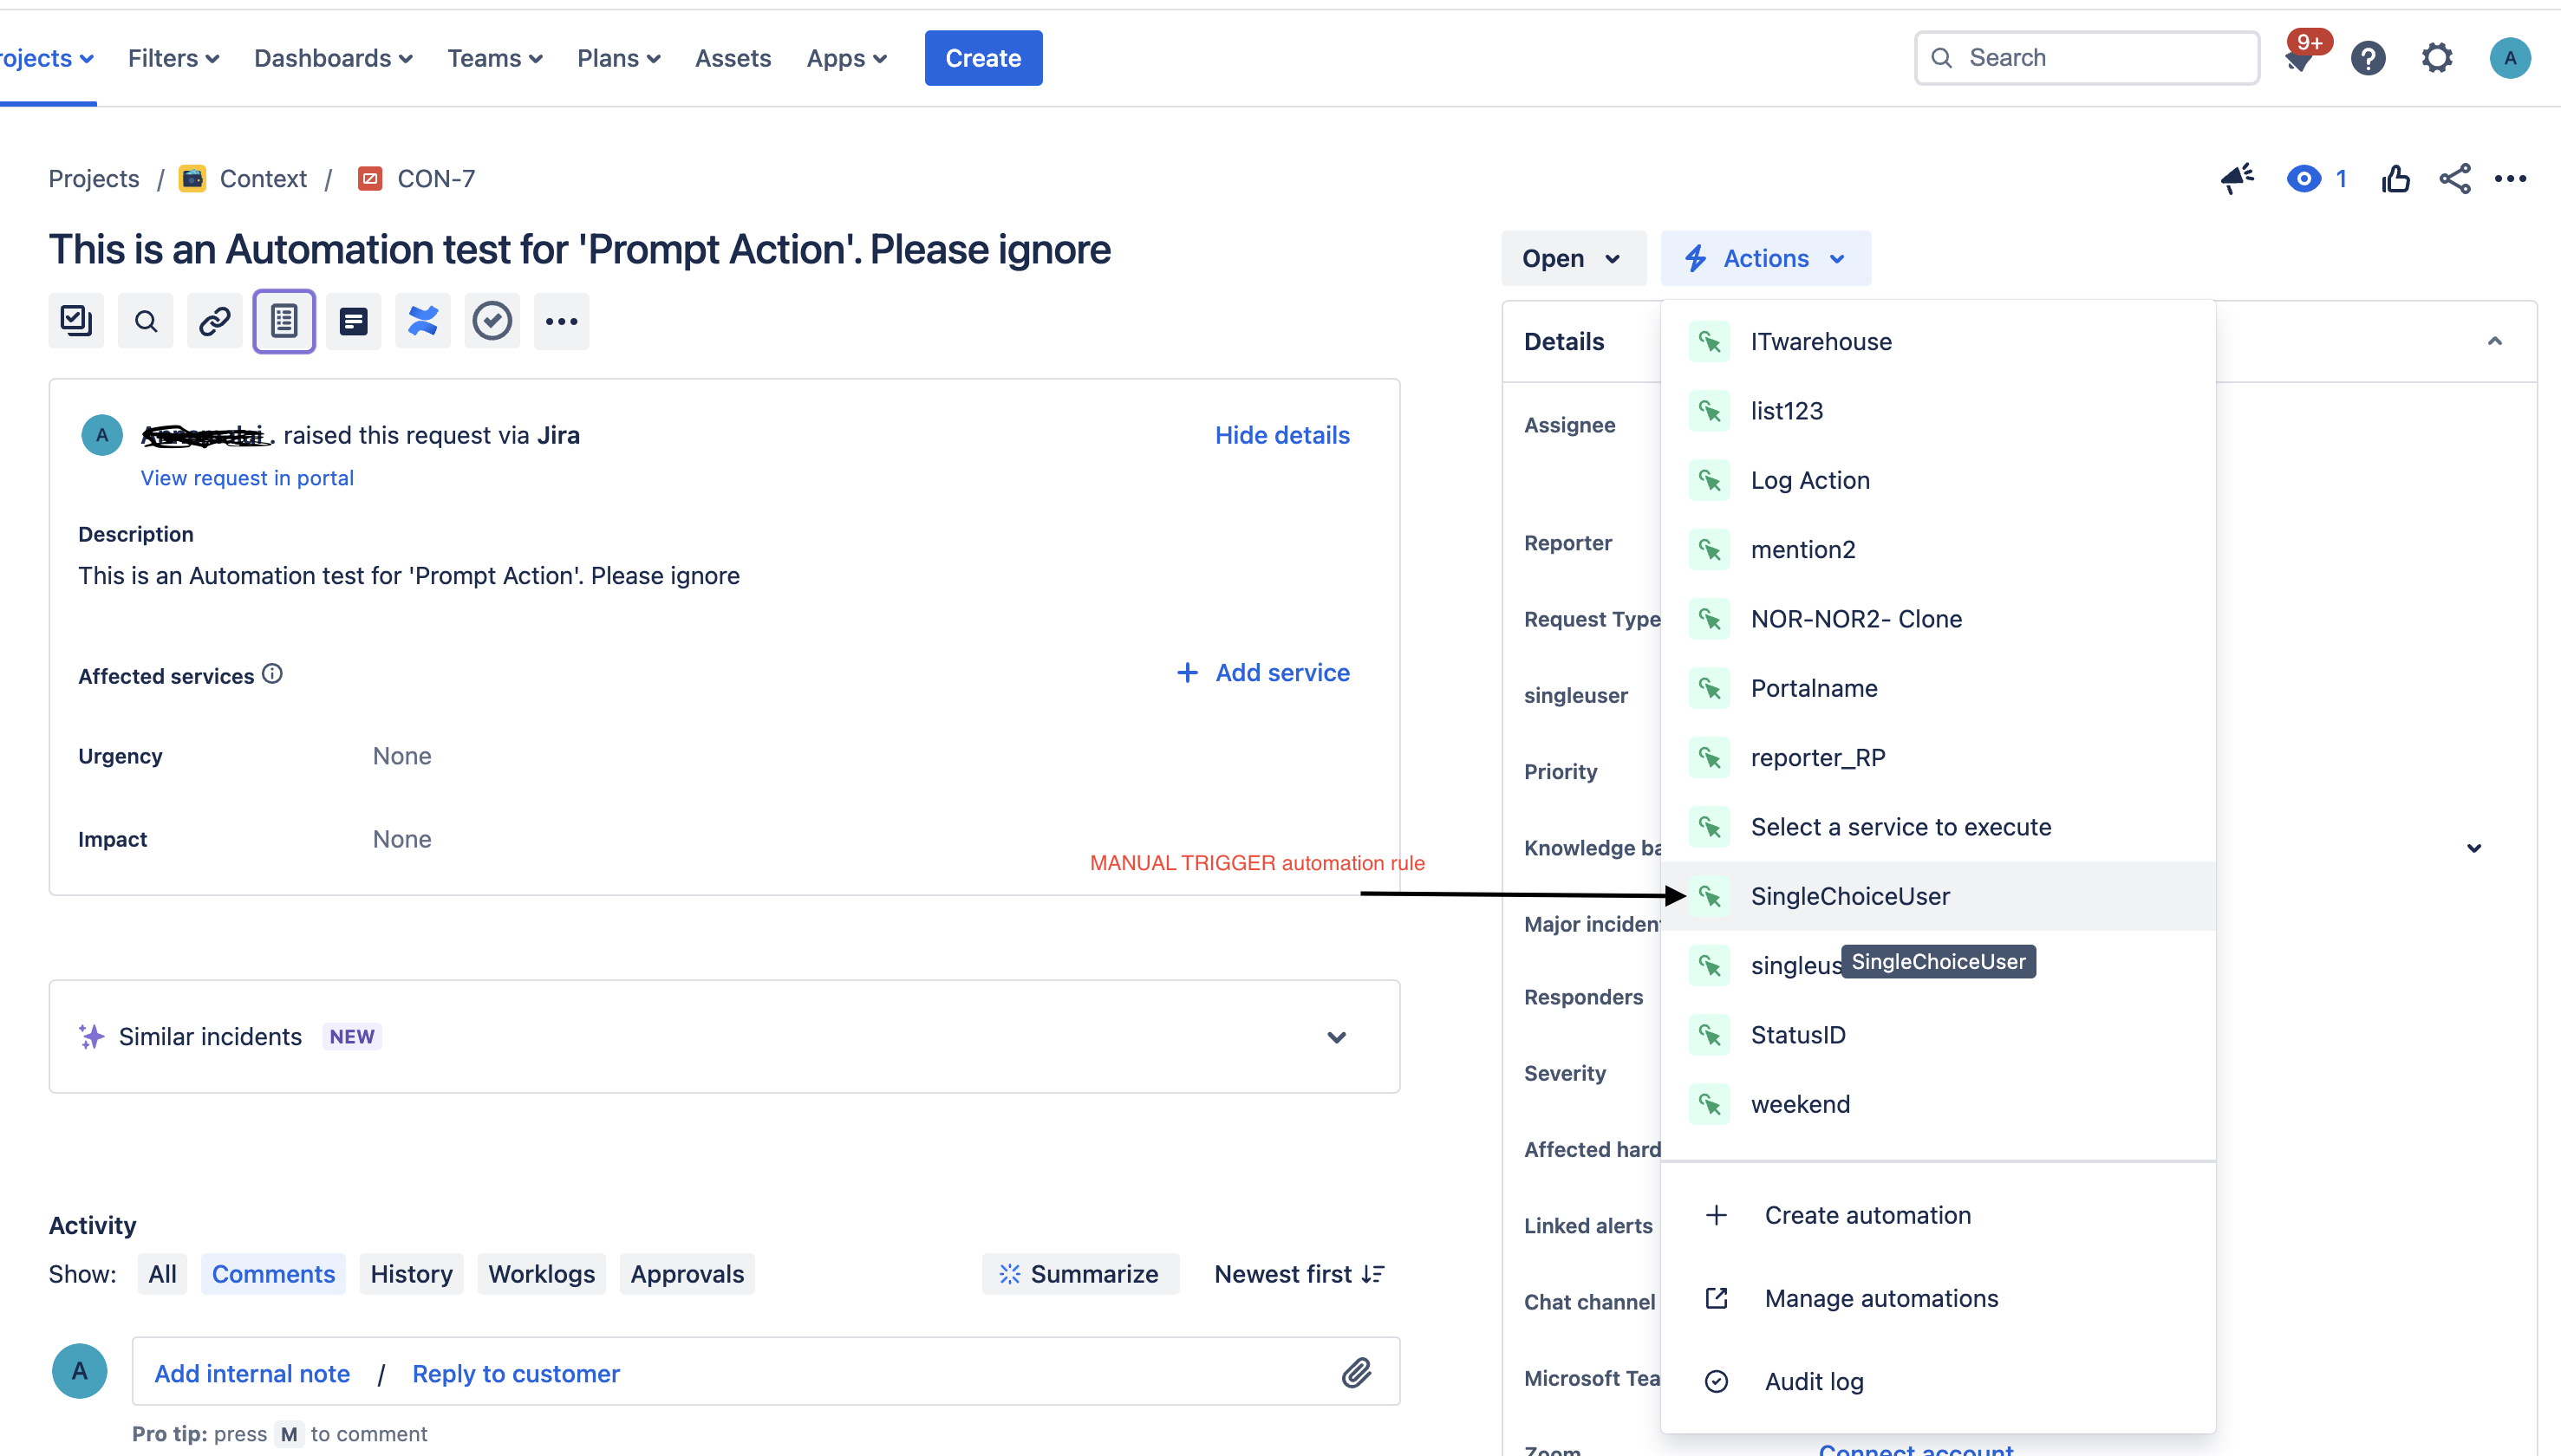2561x1456 pixels.
Task: Toggle Hide details link
Action: pos(1282,435)
